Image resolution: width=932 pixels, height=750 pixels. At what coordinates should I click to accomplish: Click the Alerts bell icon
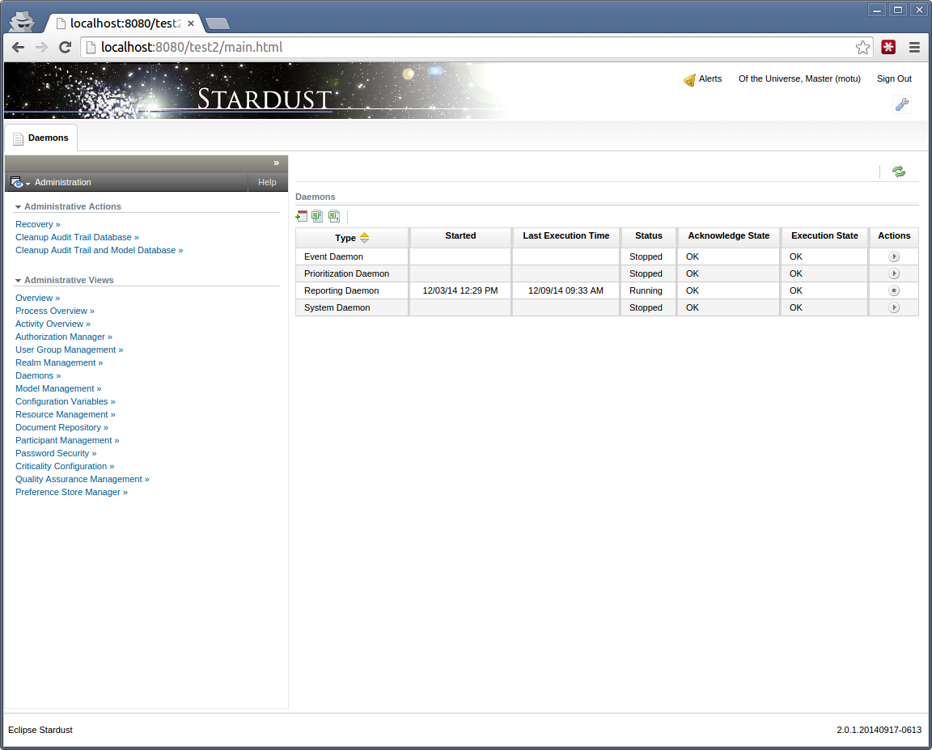[x=689, y=79]
